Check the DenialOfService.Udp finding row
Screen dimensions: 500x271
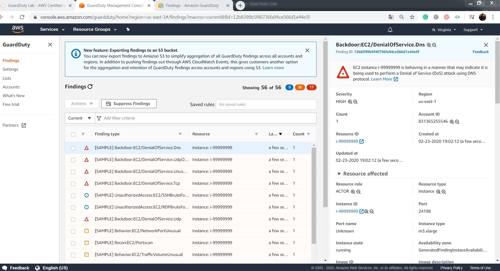[x=73, y=220]
